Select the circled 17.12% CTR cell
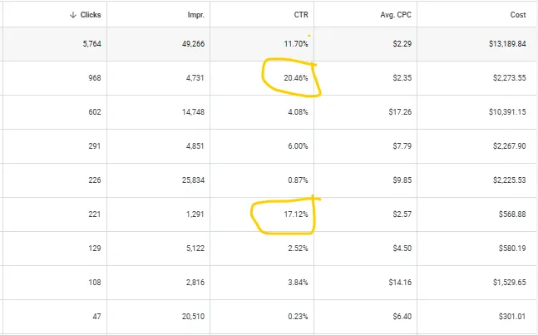 tap(295, 214)
